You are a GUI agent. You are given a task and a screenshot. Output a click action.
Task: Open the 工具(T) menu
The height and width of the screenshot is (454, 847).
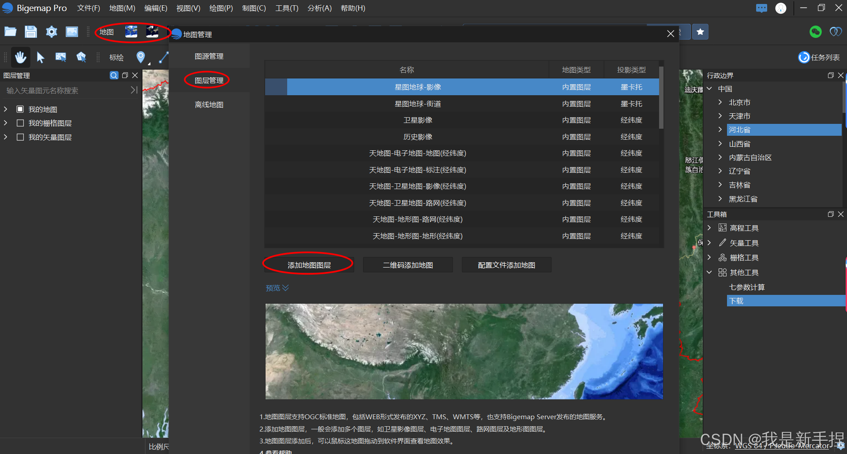pos(287,8)
